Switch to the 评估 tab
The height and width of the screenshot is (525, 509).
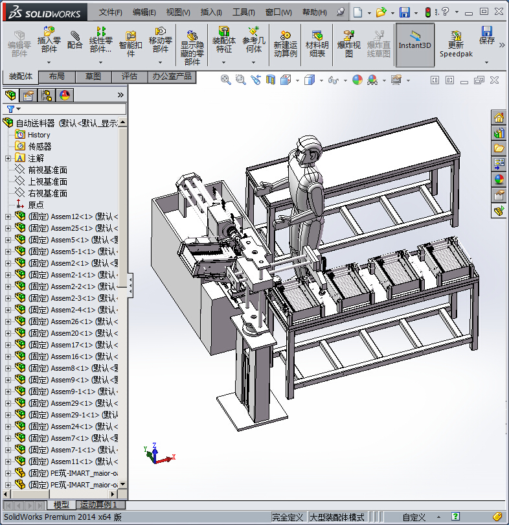[130, 76]
